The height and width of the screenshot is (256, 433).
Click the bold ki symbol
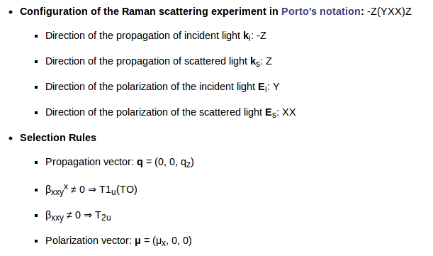coord(247,36)
